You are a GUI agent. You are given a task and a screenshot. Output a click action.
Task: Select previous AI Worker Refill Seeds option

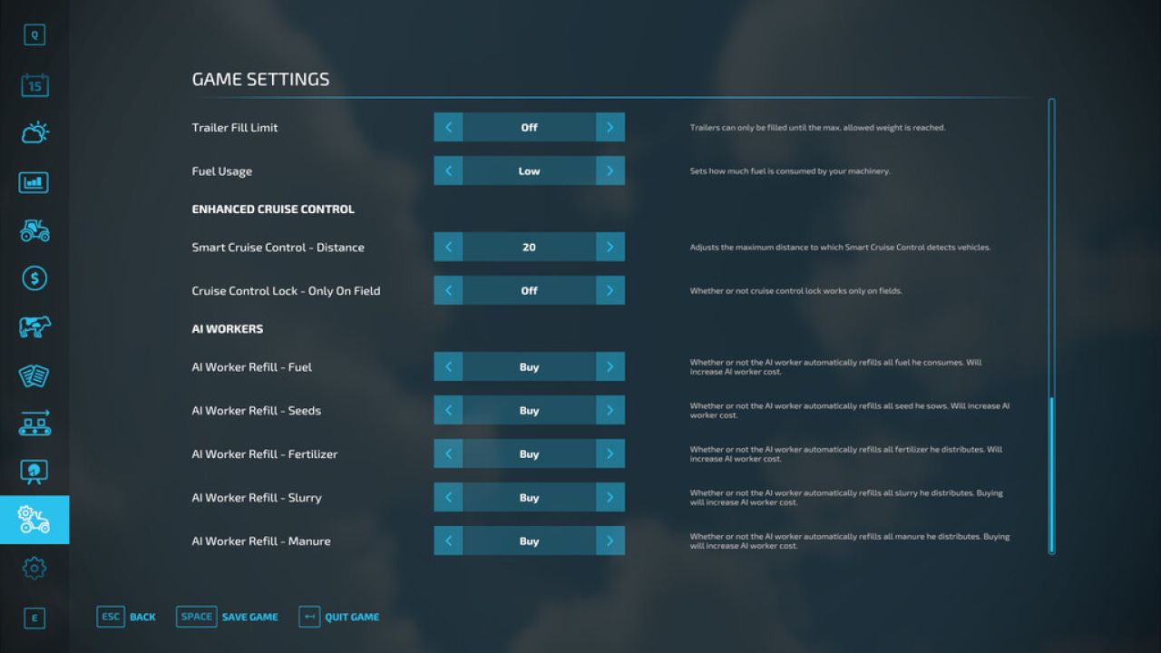(x=448, y=411)
